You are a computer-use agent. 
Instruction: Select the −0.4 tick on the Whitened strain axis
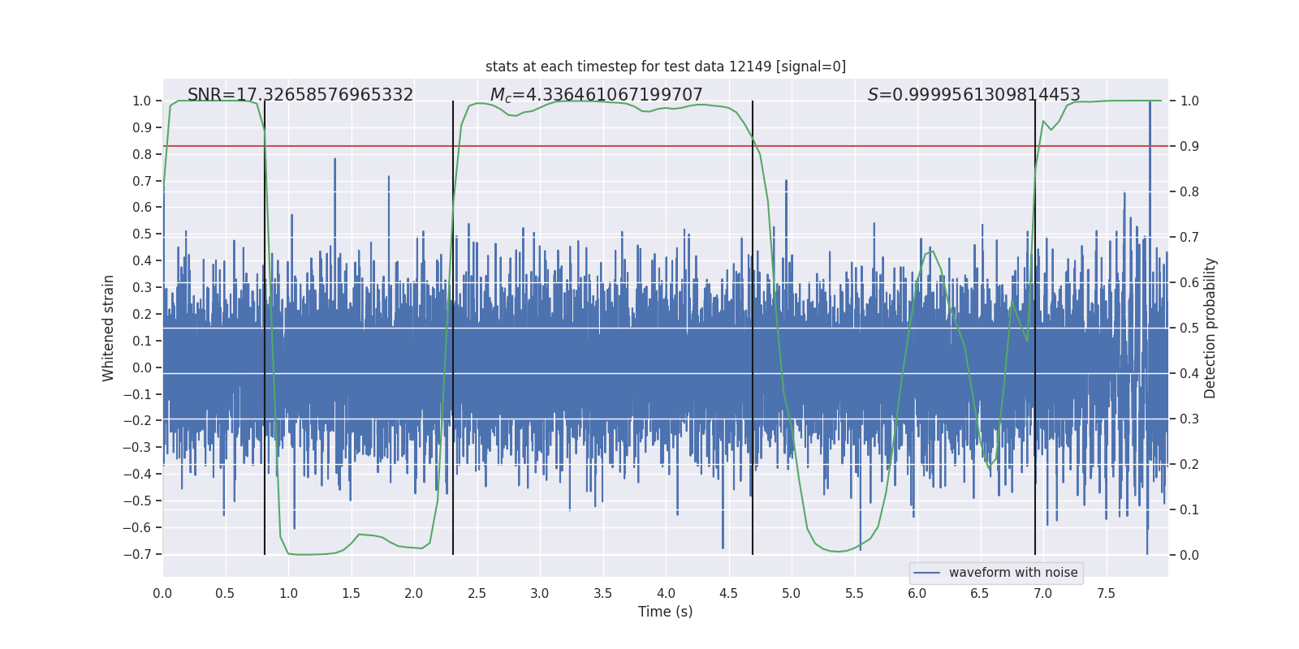137,474
